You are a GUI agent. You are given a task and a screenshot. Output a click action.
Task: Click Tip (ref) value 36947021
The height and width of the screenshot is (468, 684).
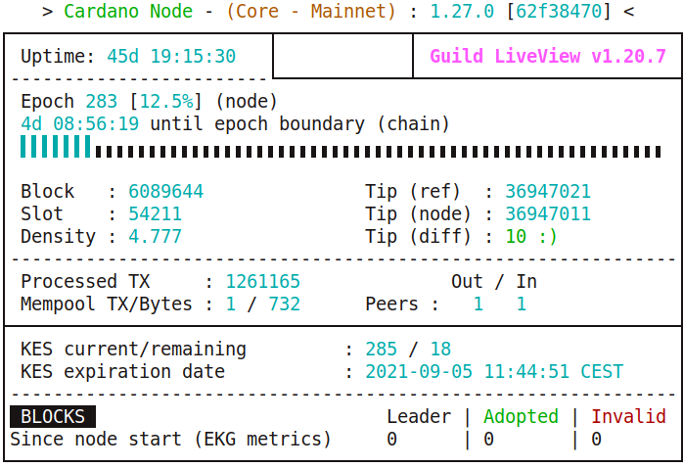click(548, 192)
